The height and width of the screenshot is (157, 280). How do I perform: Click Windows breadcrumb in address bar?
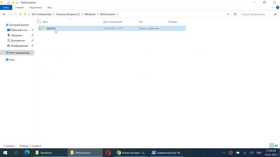[90, 14]
